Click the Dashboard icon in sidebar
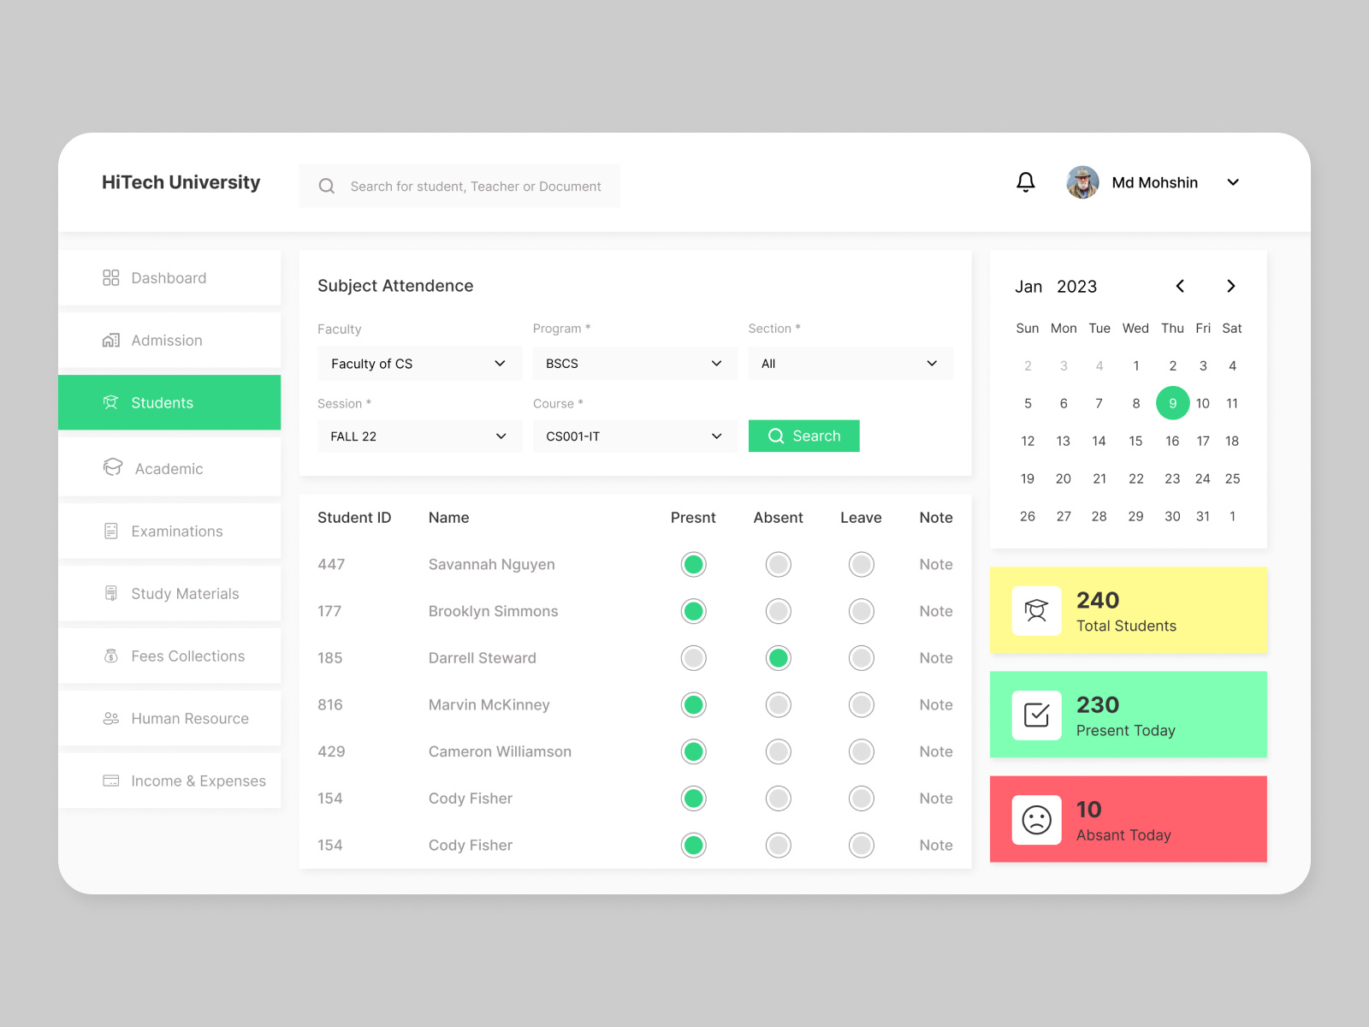 [x=110, y=277]
